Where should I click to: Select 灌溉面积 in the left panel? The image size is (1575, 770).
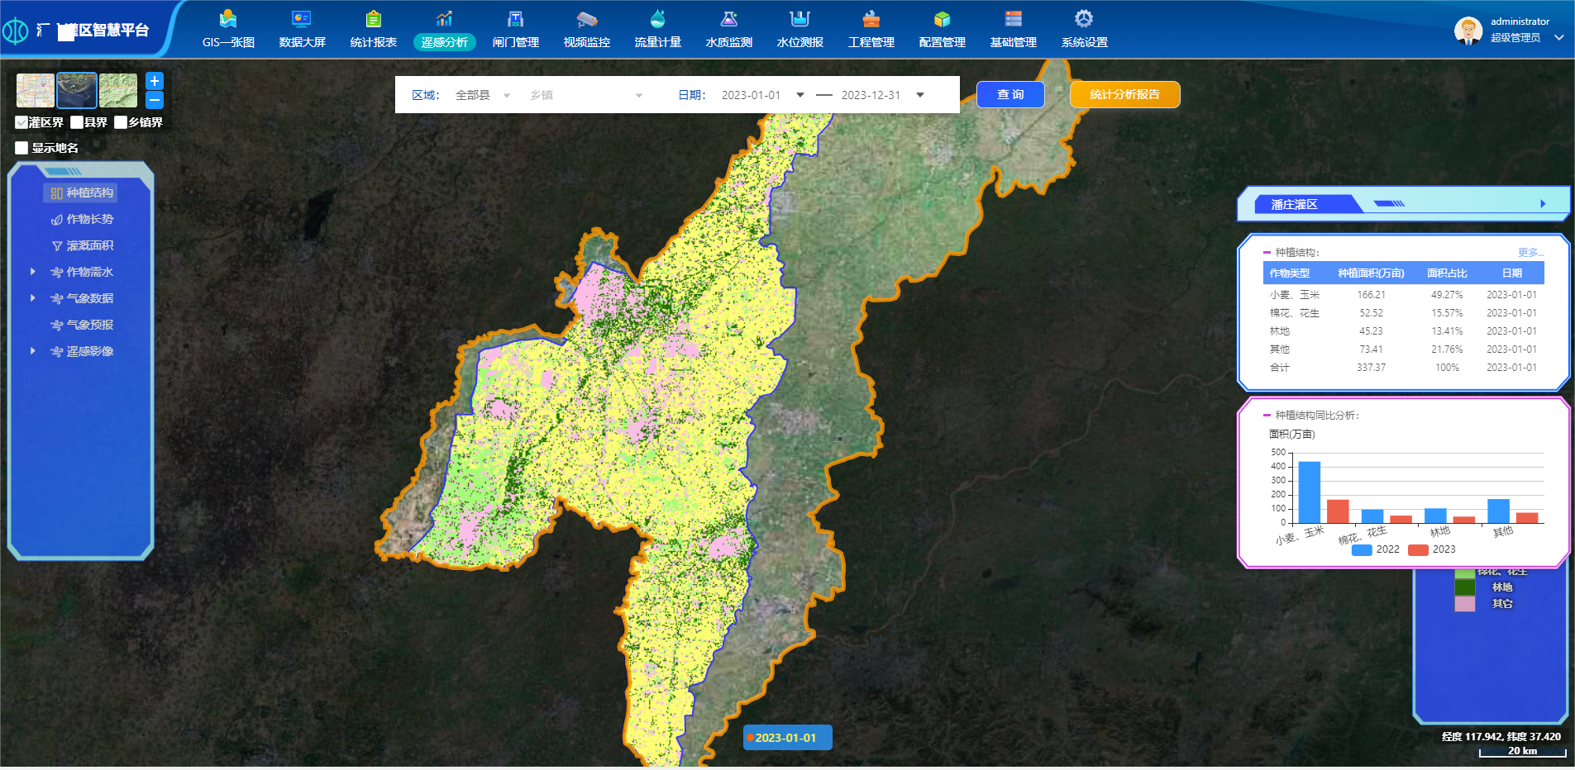point(89,245)
